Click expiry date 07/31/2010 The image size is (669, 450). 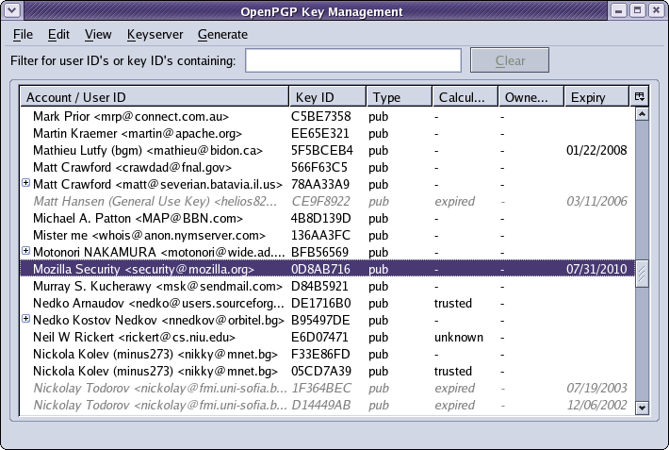coord(596,269)
